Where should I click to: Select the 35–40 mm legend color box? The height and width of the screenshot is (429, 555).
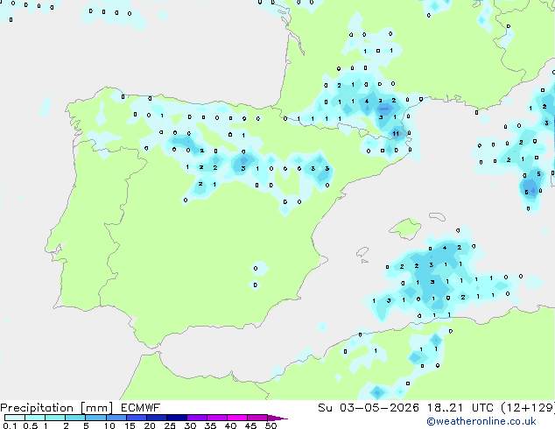tap(216, 418)
